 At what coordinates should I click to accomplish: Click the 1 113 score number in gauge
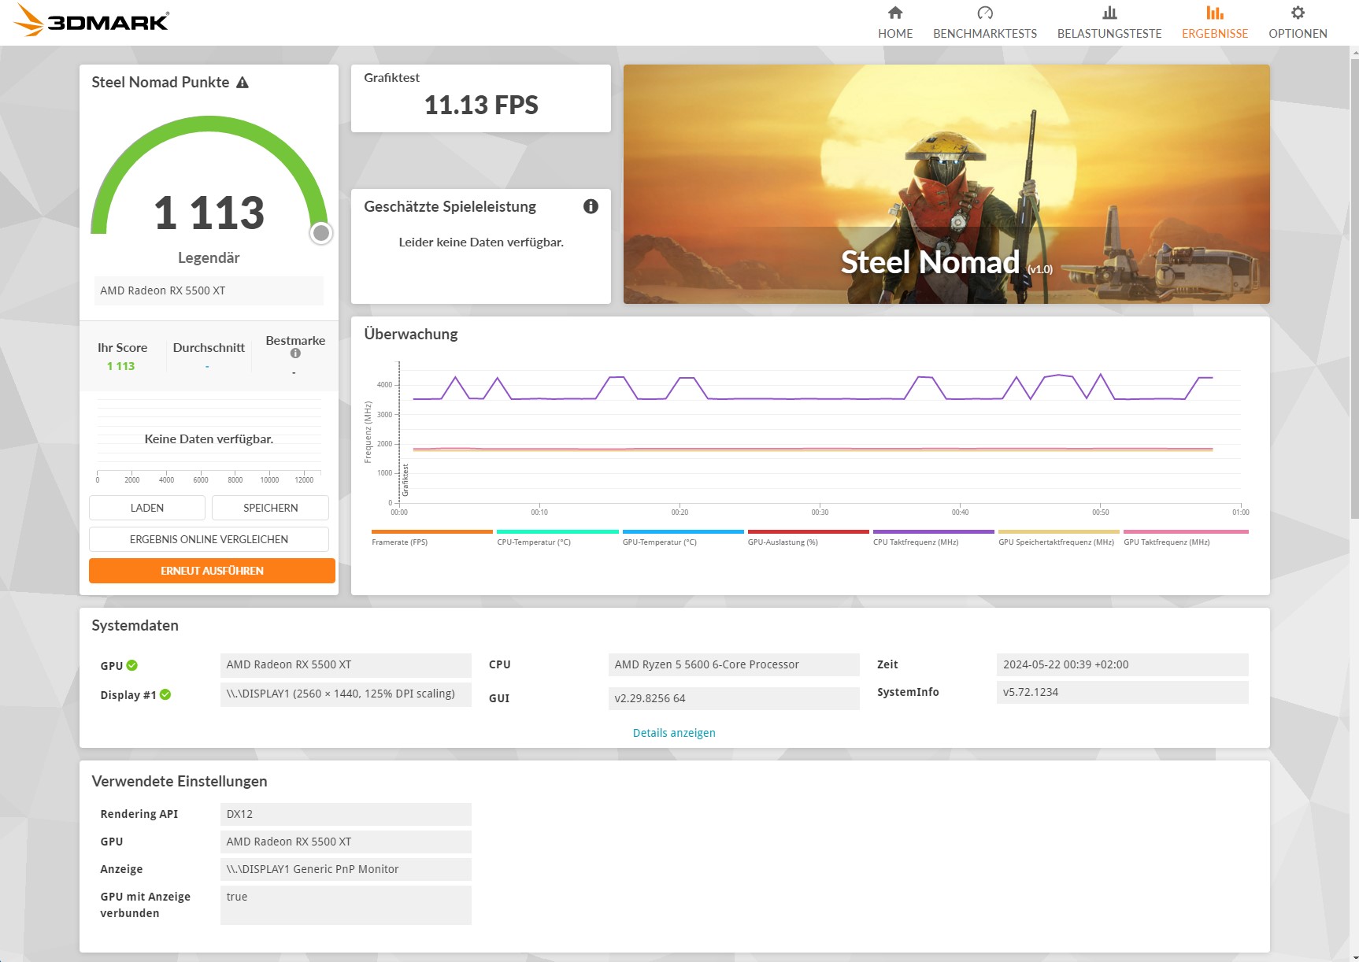[x=209, y=213]
